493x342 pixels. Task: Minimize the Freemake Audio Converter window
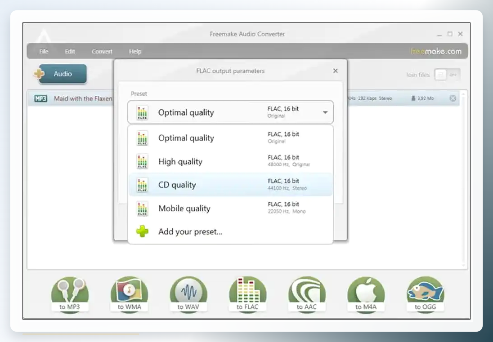coord(439,34)
